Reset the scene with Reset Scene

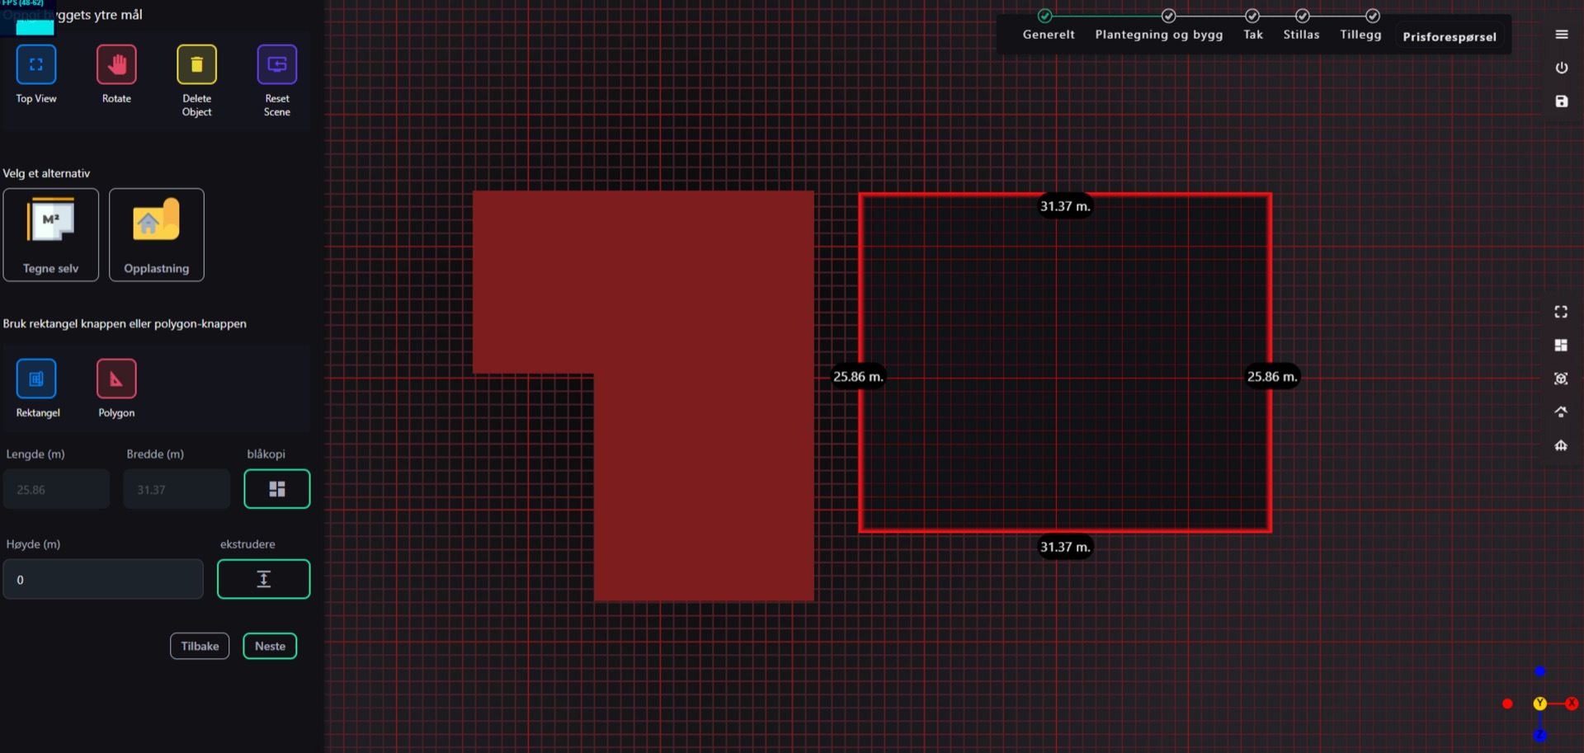click(276, 65)
